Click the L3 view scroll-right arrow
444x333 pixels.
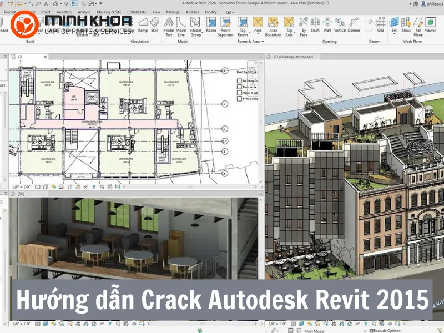coord(255,187)
